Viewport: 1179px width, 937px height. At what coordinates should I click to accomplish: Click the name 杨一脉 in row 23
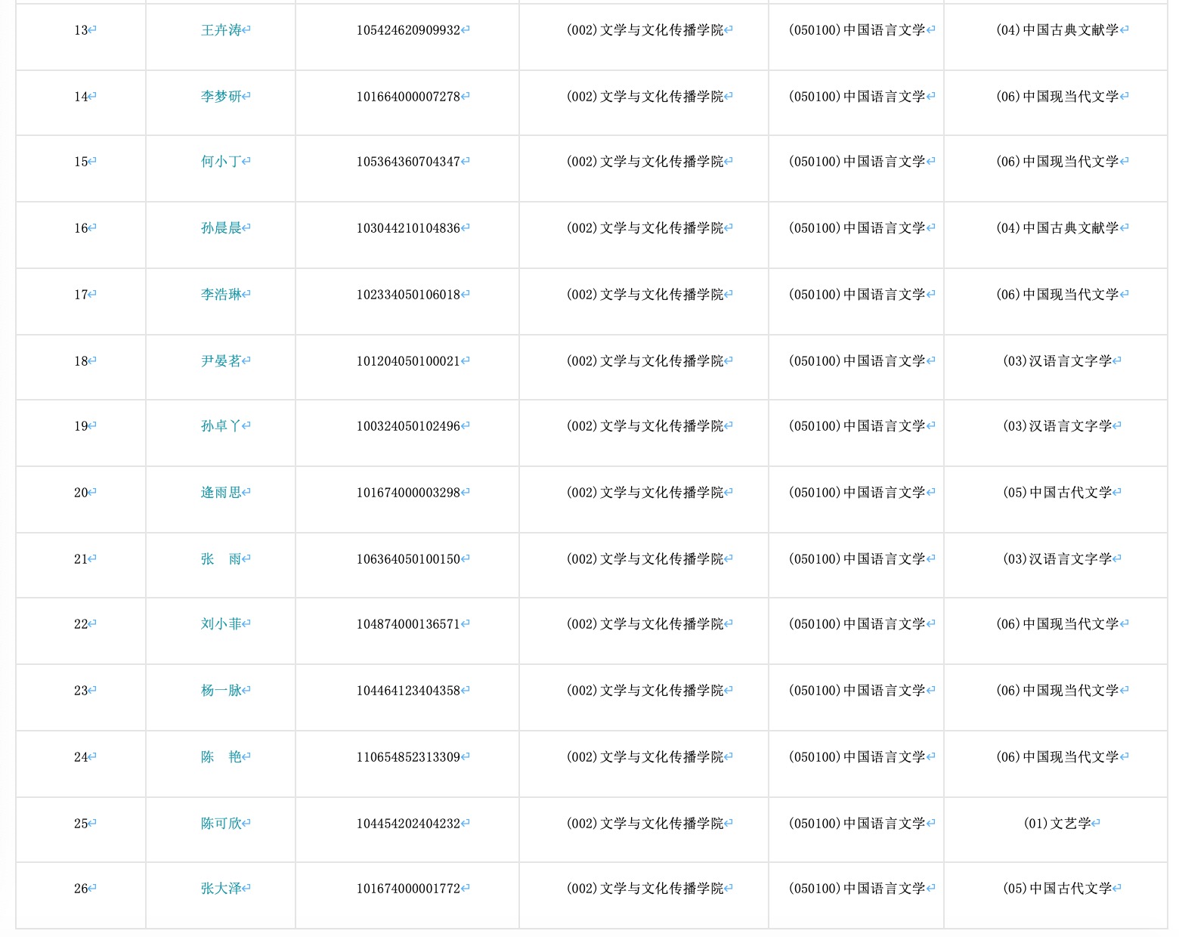coord(221,691)
